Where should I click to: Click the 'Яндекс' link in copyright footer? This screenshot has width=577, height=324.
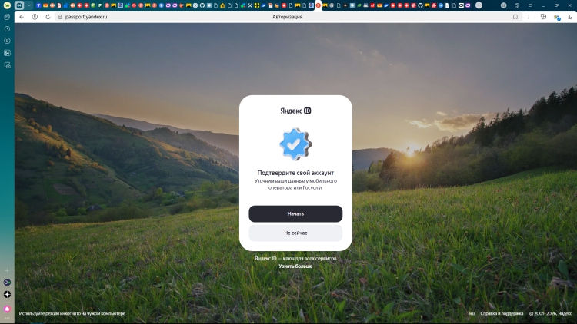coord(565,313)
